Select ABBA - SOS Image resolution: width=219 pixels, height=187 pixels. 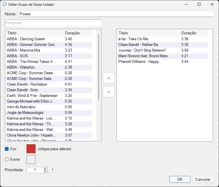pyautogui.click(x=49, y=56)
